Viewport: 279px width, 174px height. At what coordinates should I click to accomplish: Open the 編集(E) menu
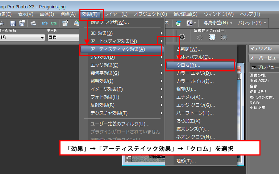pyautogui.click(x=5, y=14)
